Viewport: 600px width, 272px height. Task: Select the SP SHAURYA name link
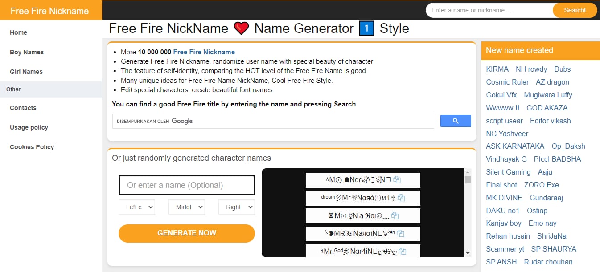tap(554, 249)
